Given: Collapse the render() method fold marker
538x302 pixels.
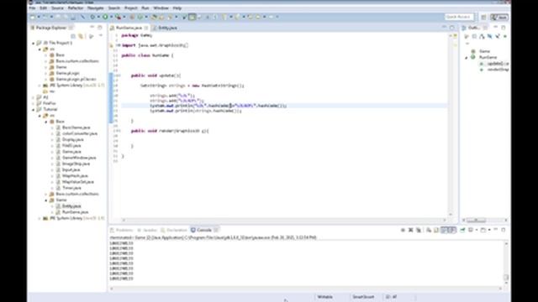Looking at the screenshot, I should tap(119, 131).
